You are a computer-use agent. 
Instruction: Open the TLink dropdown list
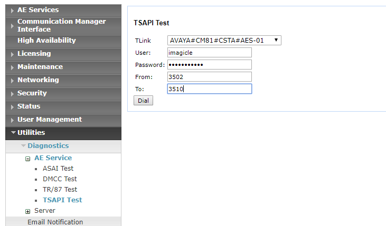pyautogui.click(x=224, y=40)
